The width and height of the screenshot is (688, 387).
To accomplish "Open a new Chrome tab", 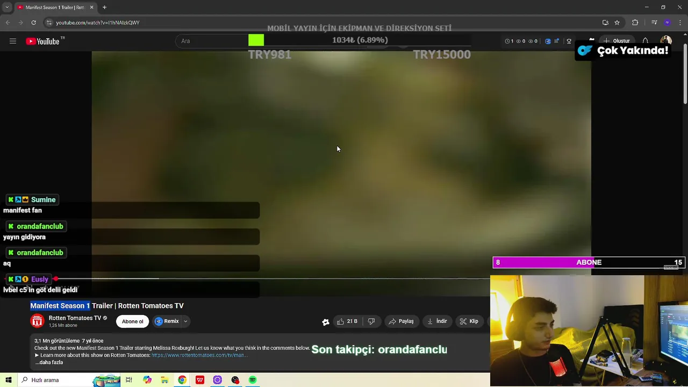I will [104, 7].
